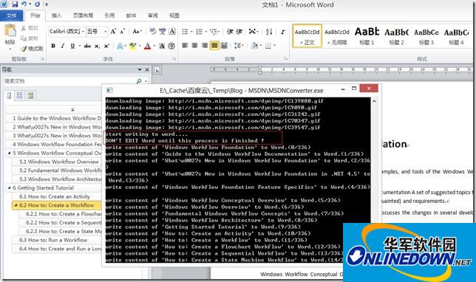The height and width of the screenshot is (282, 476).
Task: Switch navigation pane to search results view
Action: pyautogui.click(x=30, y=95)
